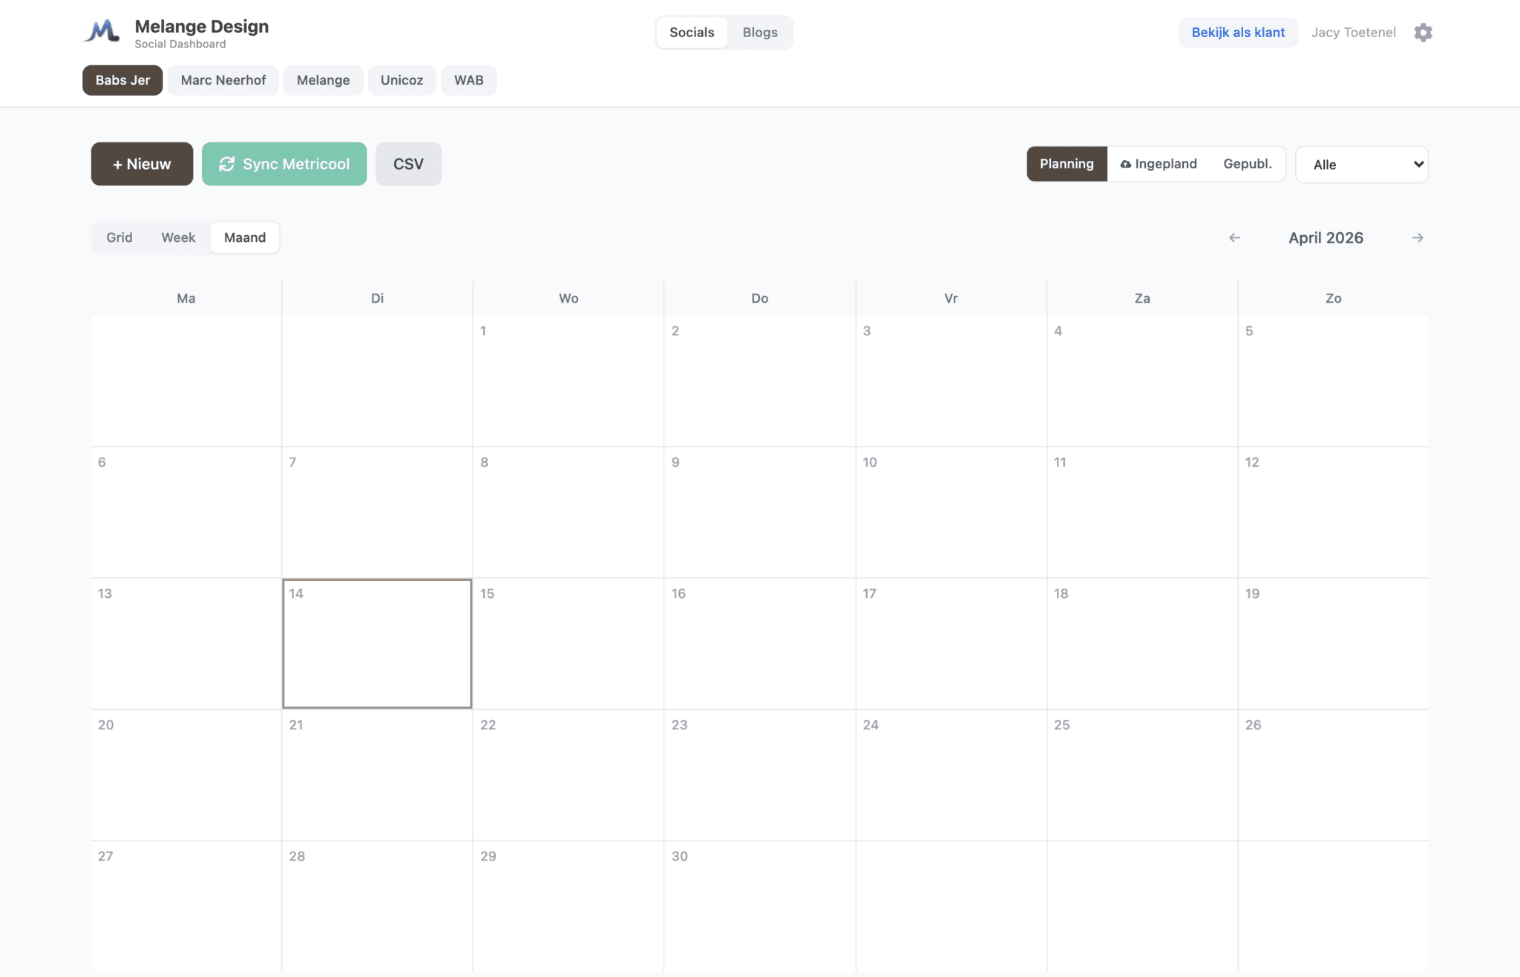The width and height of the screenshot is (1520, 977).
Task: Navigate to previous month with left arrow
Action: (x=1234, y=237)
